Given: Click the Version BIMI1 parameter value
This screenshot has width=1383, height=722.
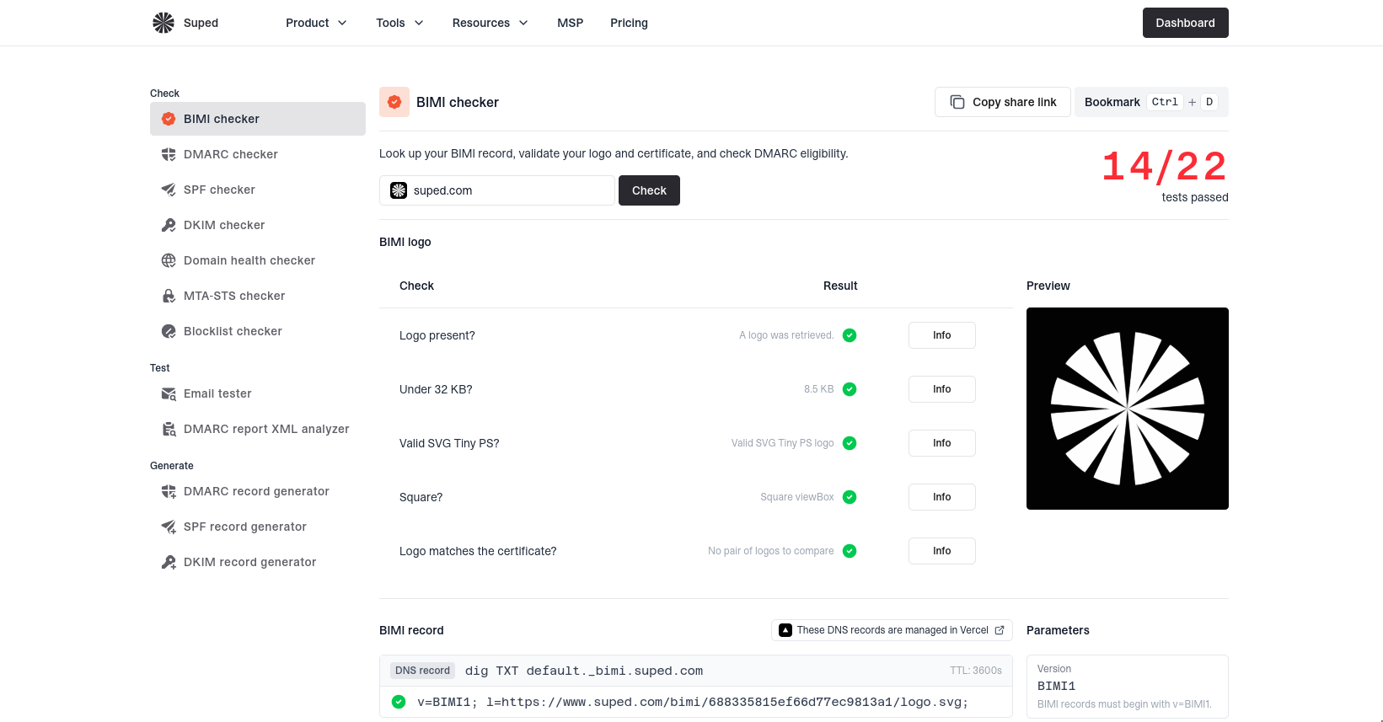Looking at the screenshot, I should point(1056,687).
